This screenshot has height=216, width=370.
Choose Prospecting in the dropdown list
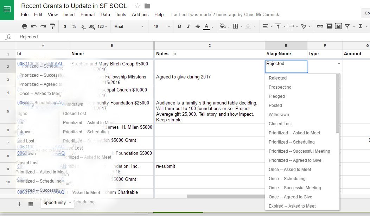click(x=280, y=87)
